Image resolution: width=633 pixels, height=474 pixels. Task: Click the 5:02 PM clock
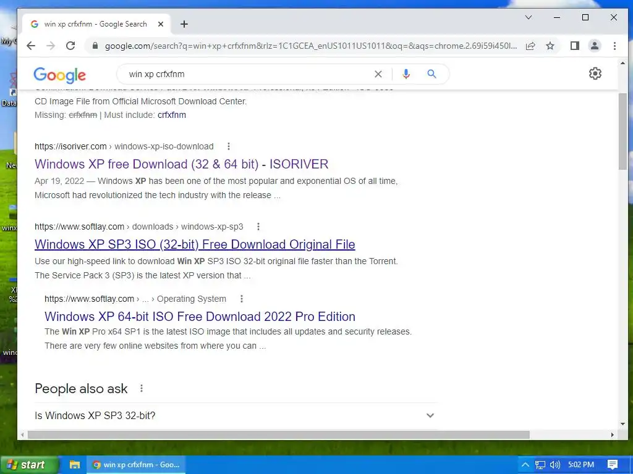tap(581, 465)
